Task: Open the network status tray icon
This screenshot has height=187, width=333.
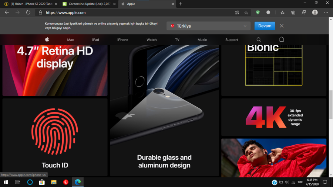Action: tap(293, 182)
